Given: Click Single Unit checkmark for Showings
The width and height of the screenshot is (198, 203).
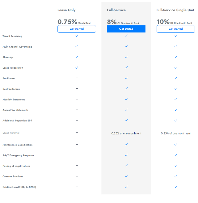Looking at the screenshot, I should (x=175, y=57).
